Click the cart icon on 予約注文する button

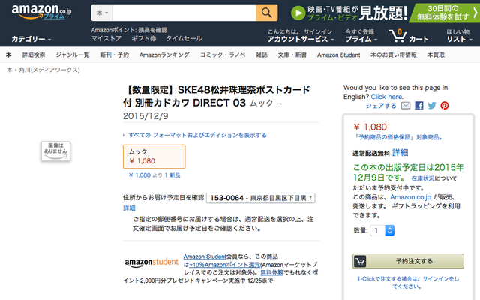(x=360, y=261)
